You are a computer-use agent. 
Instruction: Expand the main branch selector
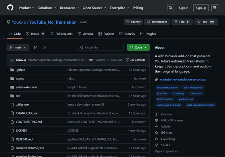tap(18, 47)
